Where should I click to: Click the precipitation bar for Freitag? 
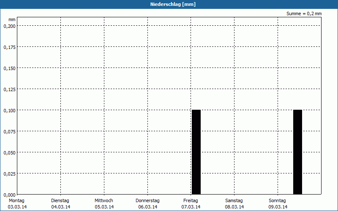(196, 152)
